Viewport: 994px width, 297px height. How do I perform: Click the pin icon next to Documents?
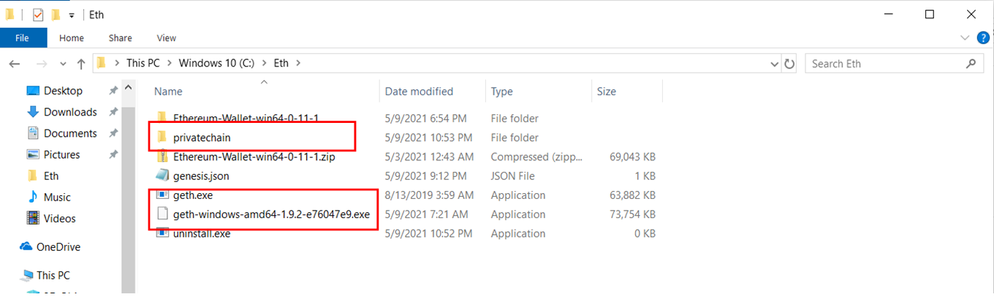(113, 133)
